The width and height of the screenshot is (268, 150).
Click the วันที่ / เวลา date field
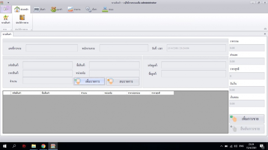(x=196, y=48)
